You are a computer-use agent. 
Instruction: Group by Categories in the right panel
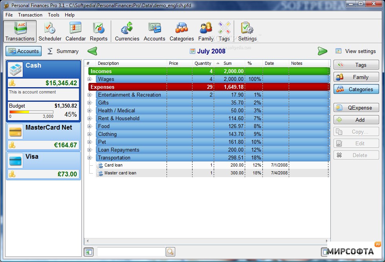356,89
